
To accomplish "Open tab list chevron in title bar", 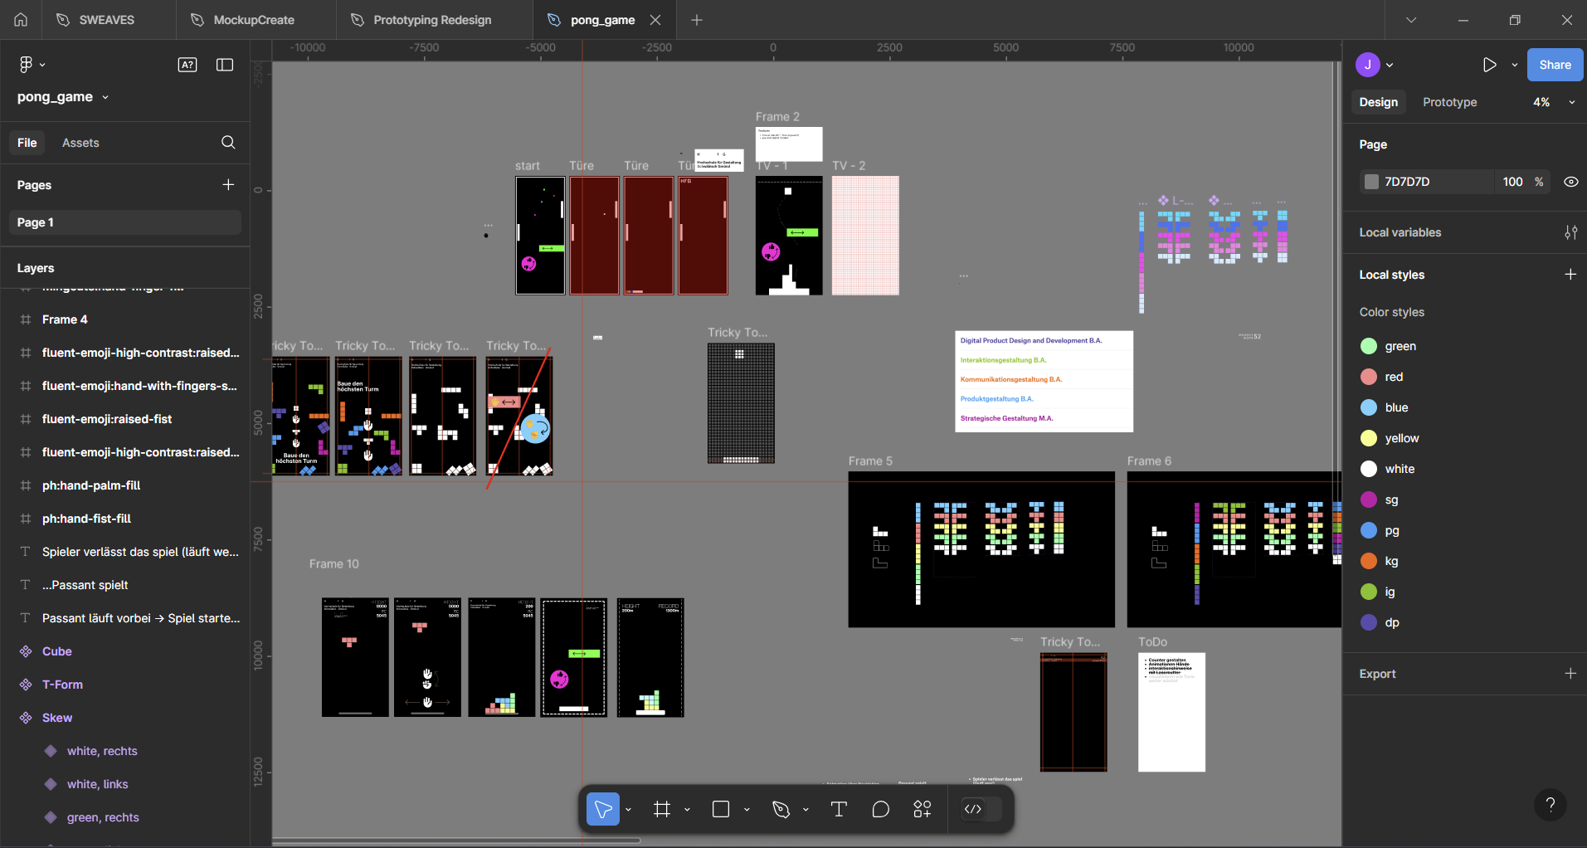I will pyautogui.click(x=1411, y=20).
